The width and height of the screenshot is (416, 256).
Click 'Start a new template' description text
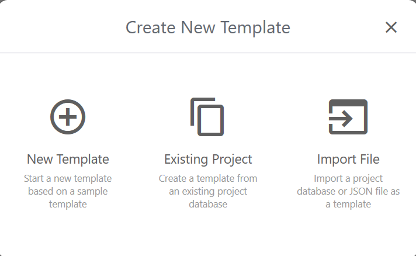click(68, 178)
